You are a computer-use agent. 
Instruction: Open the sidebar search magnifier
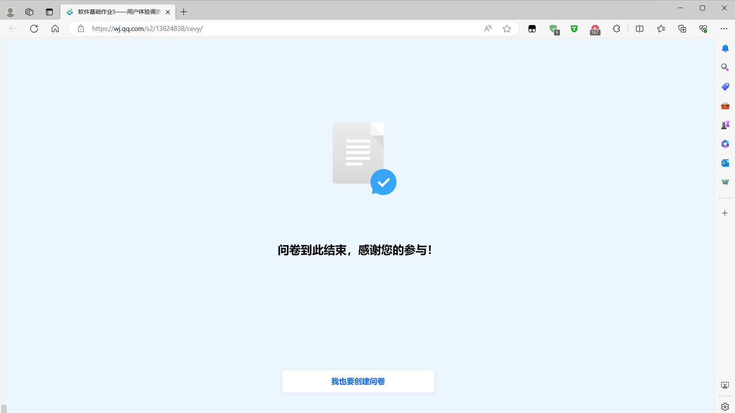(x=725, y=67)
